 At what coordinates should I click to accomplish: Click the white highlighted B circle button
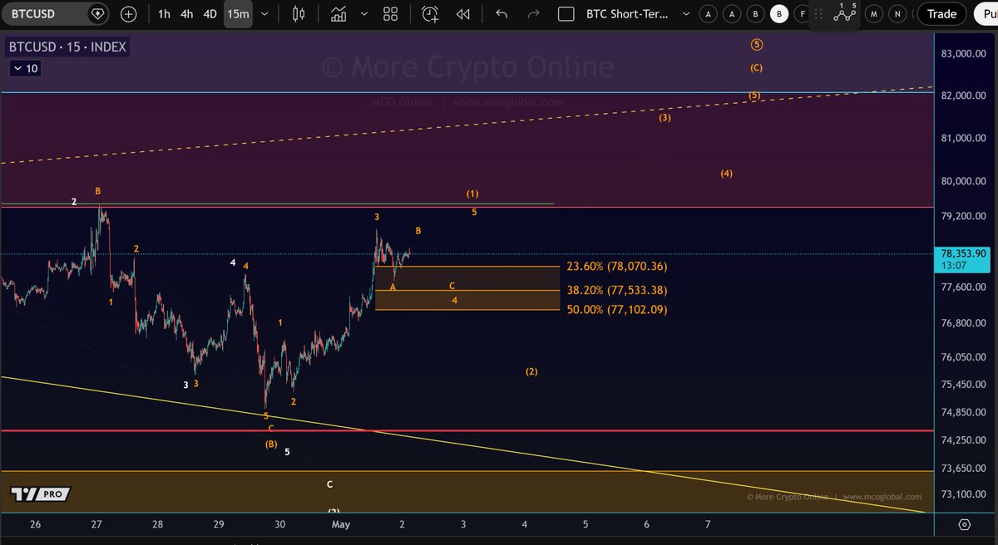click(x=778, y=14)
